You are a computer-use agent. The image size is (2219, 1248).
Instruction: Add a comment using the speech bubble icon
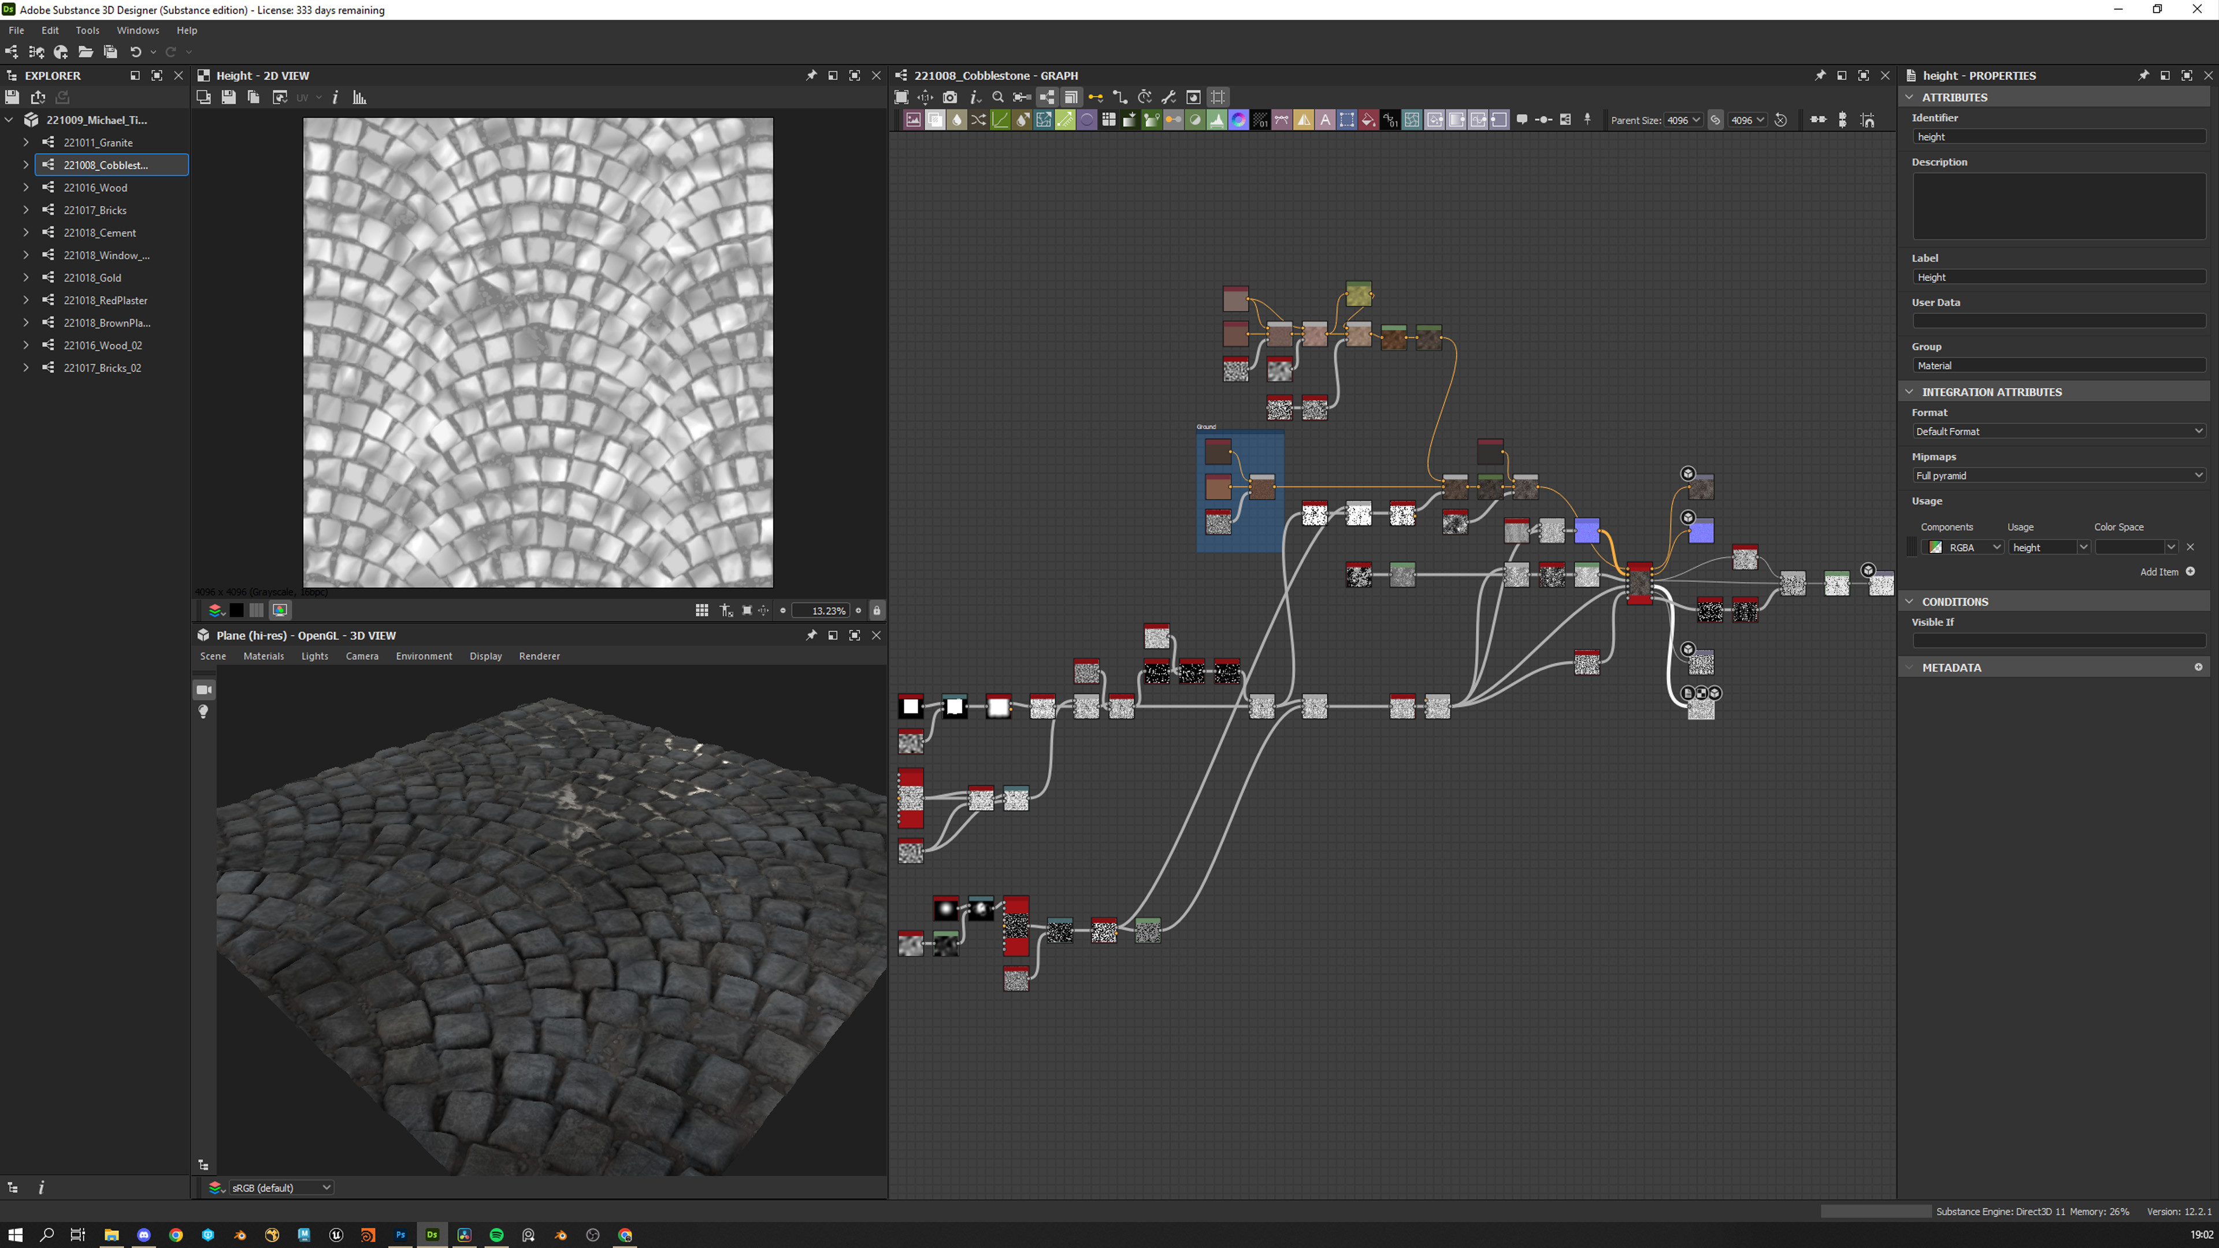click(1522, 121)
